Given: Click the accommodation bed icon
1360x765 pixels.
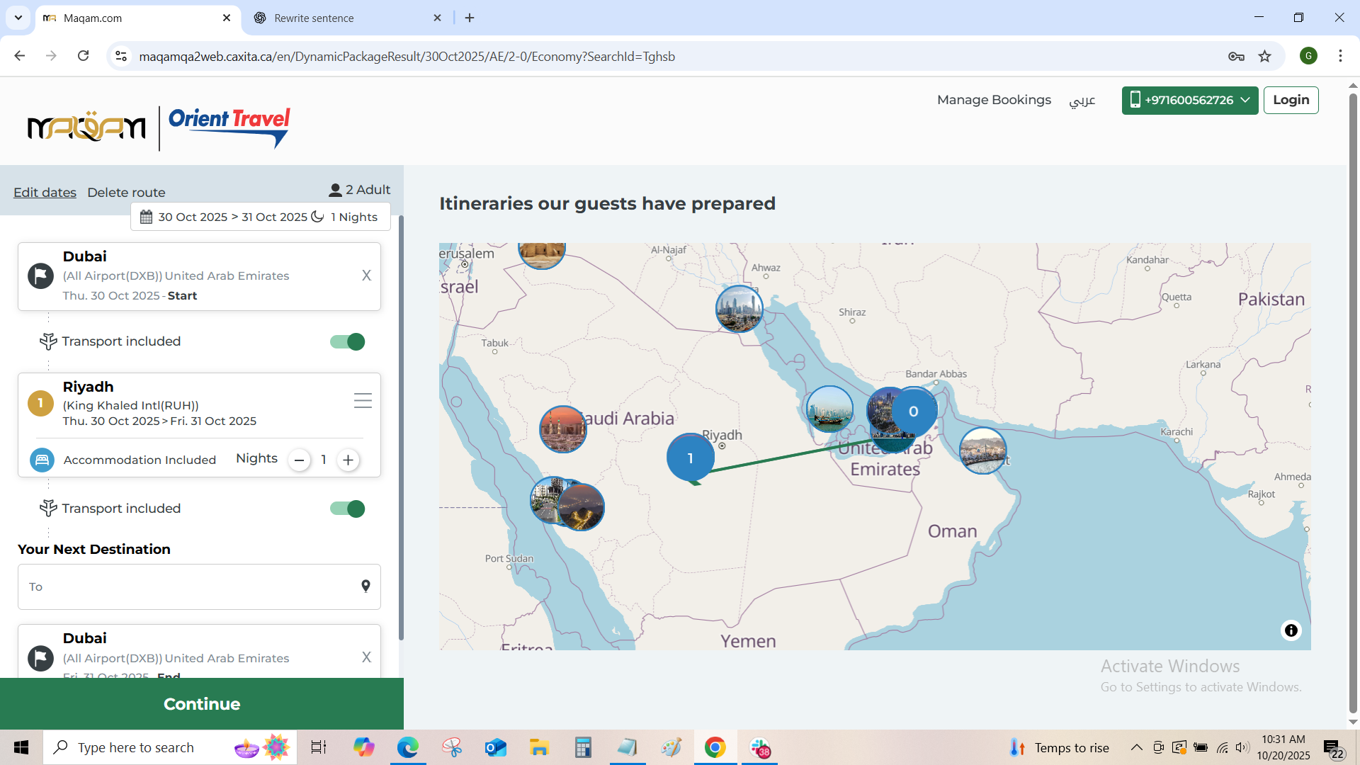Looking at the screenshot, I should pyautogui.click(x=42, y=460).
